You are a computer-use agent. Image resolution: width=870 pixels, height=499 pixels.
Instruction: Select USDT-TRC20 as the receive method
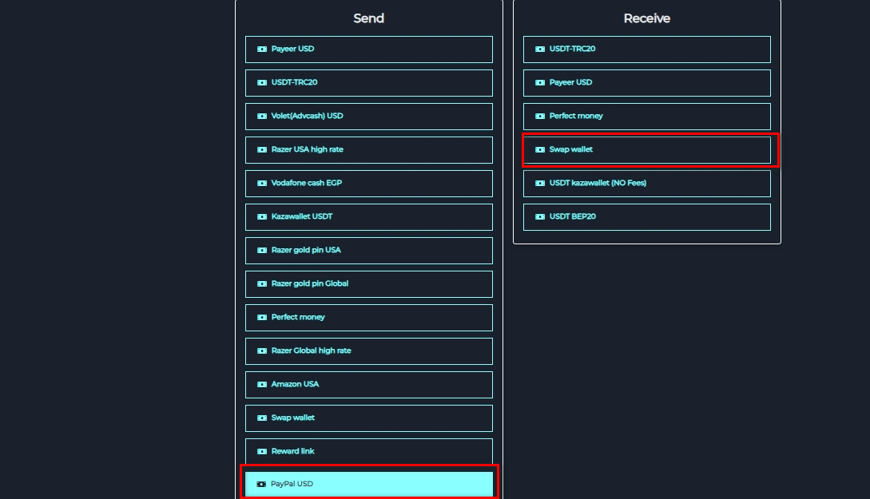click(646, 49)
